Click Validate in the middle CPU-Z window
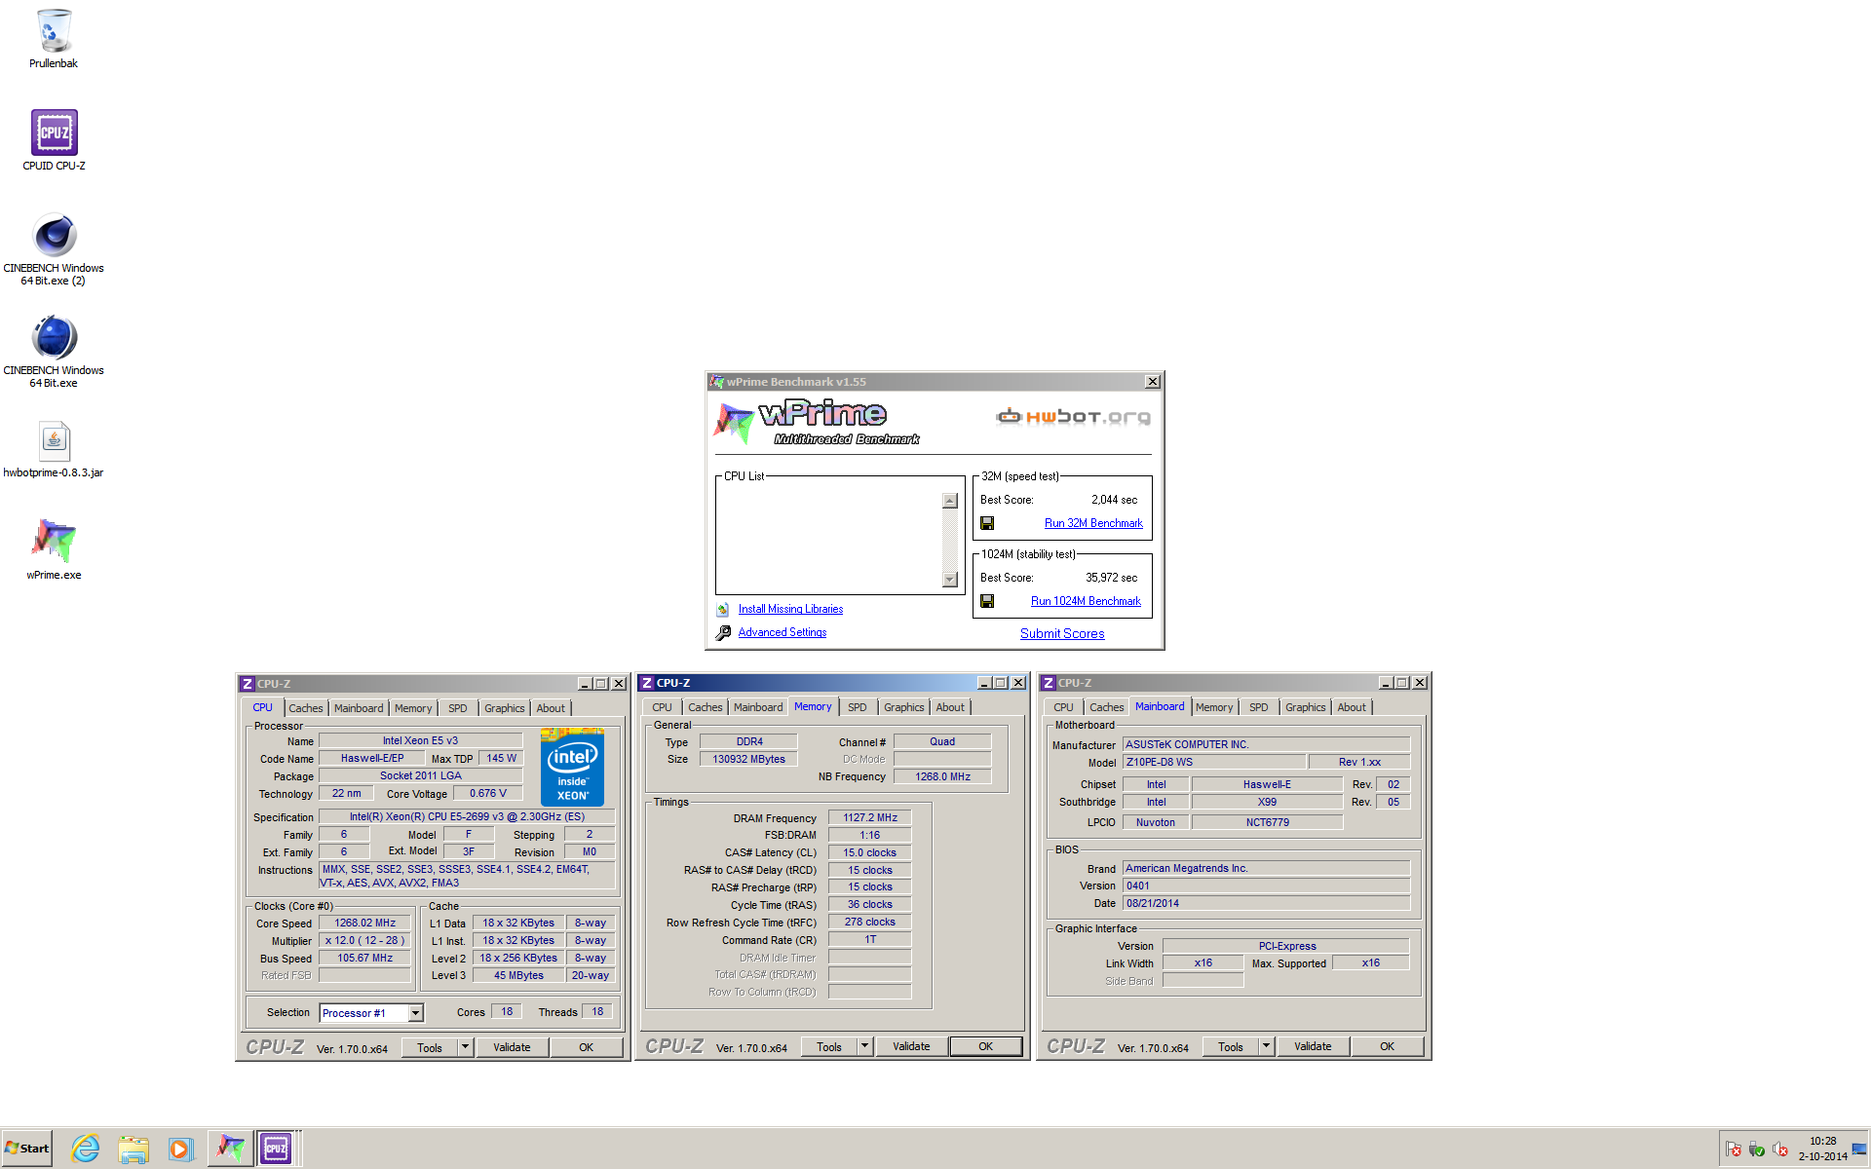The image size is (1871, 1169). [911, 1046]
